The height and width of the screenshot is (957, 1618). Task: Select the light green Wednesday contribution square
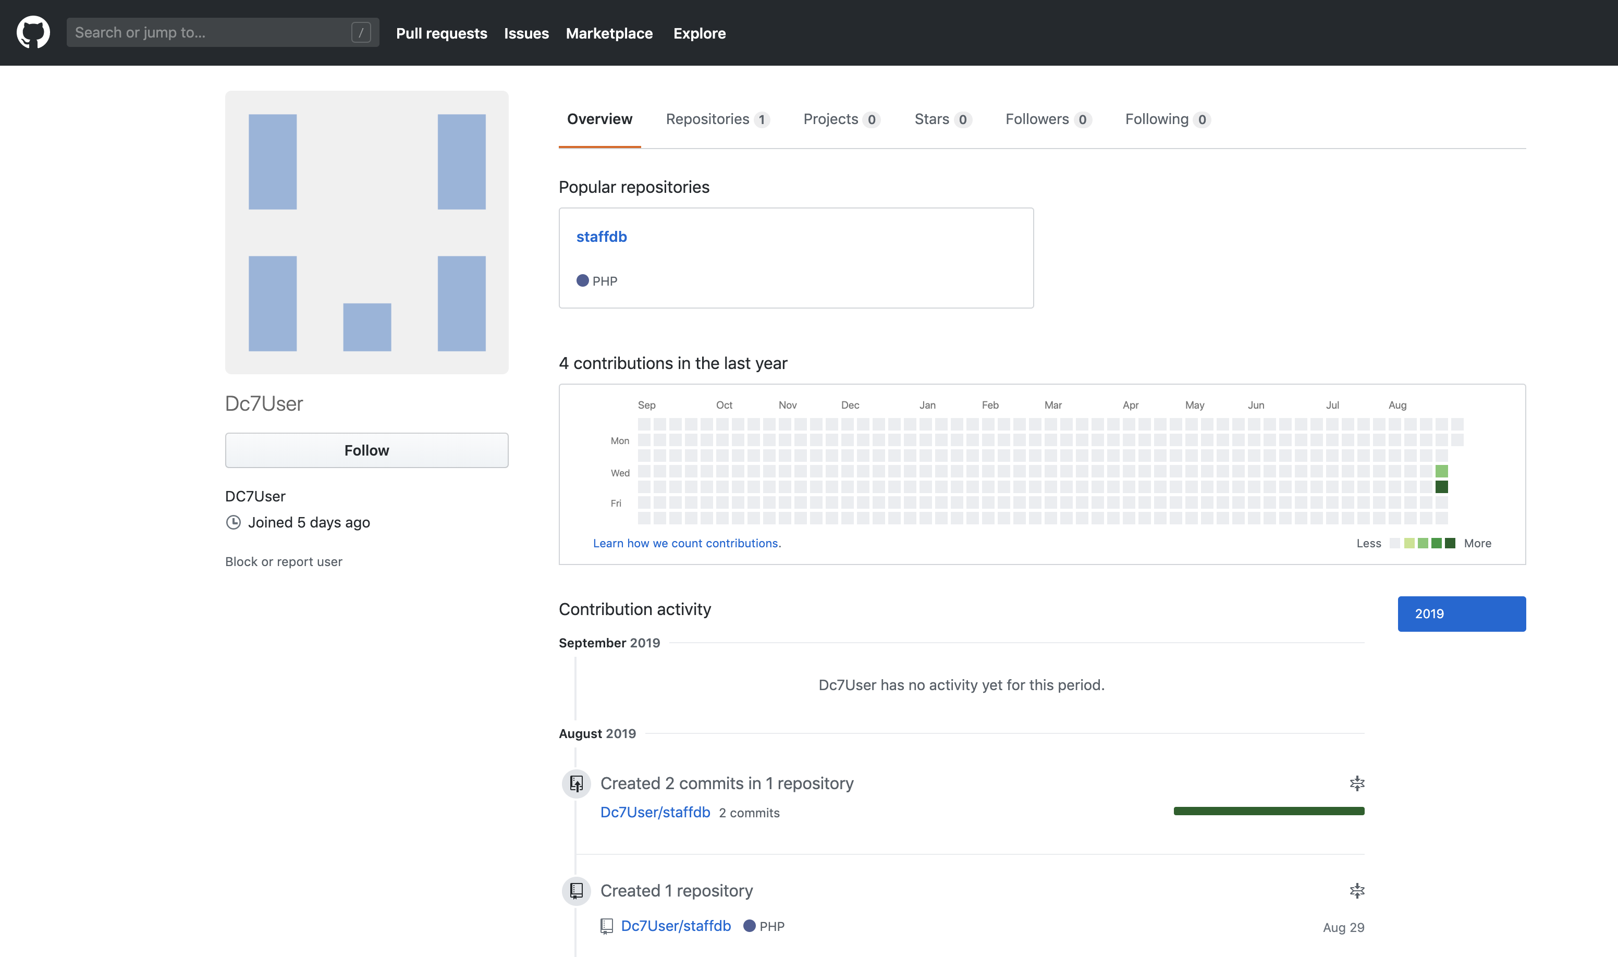[1442, 471]
